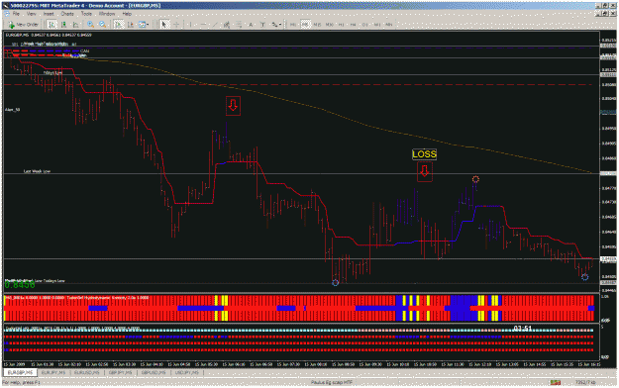Switch chart to bar chart mode

[52, 25]
